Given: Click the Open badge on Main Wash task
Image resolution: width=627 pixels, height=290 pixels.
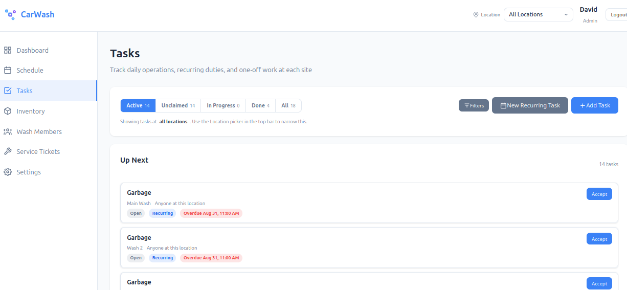Looking at the screenshot, I should point(136,213).
